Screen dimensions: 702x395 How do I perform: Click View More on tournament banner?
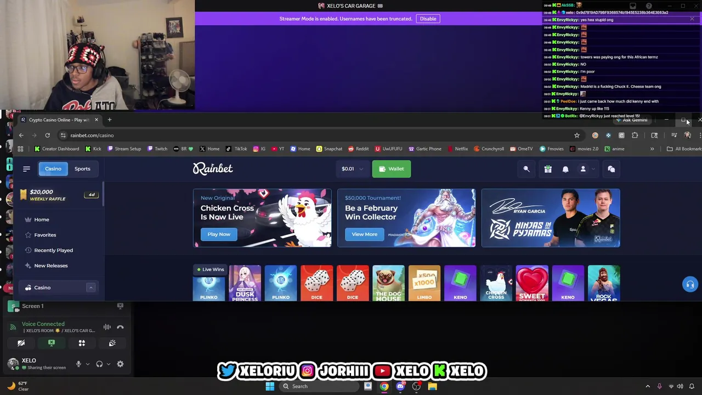[364, 234]
